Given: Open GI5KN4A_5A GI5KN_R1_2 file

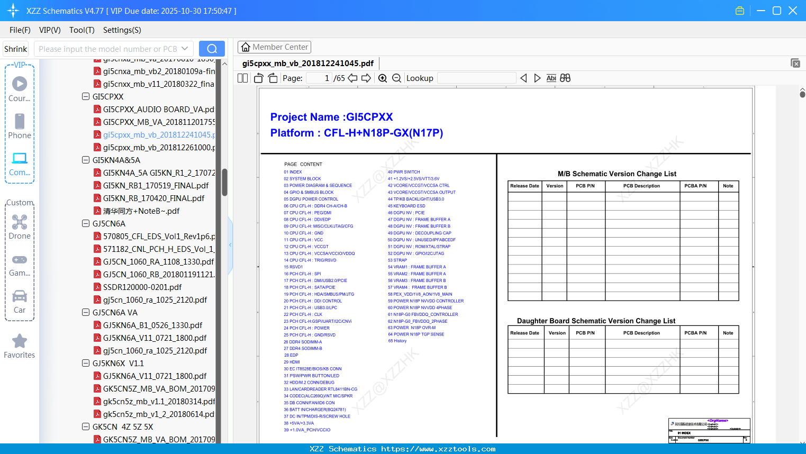Looking at the screenshot, I should point(159,173).
